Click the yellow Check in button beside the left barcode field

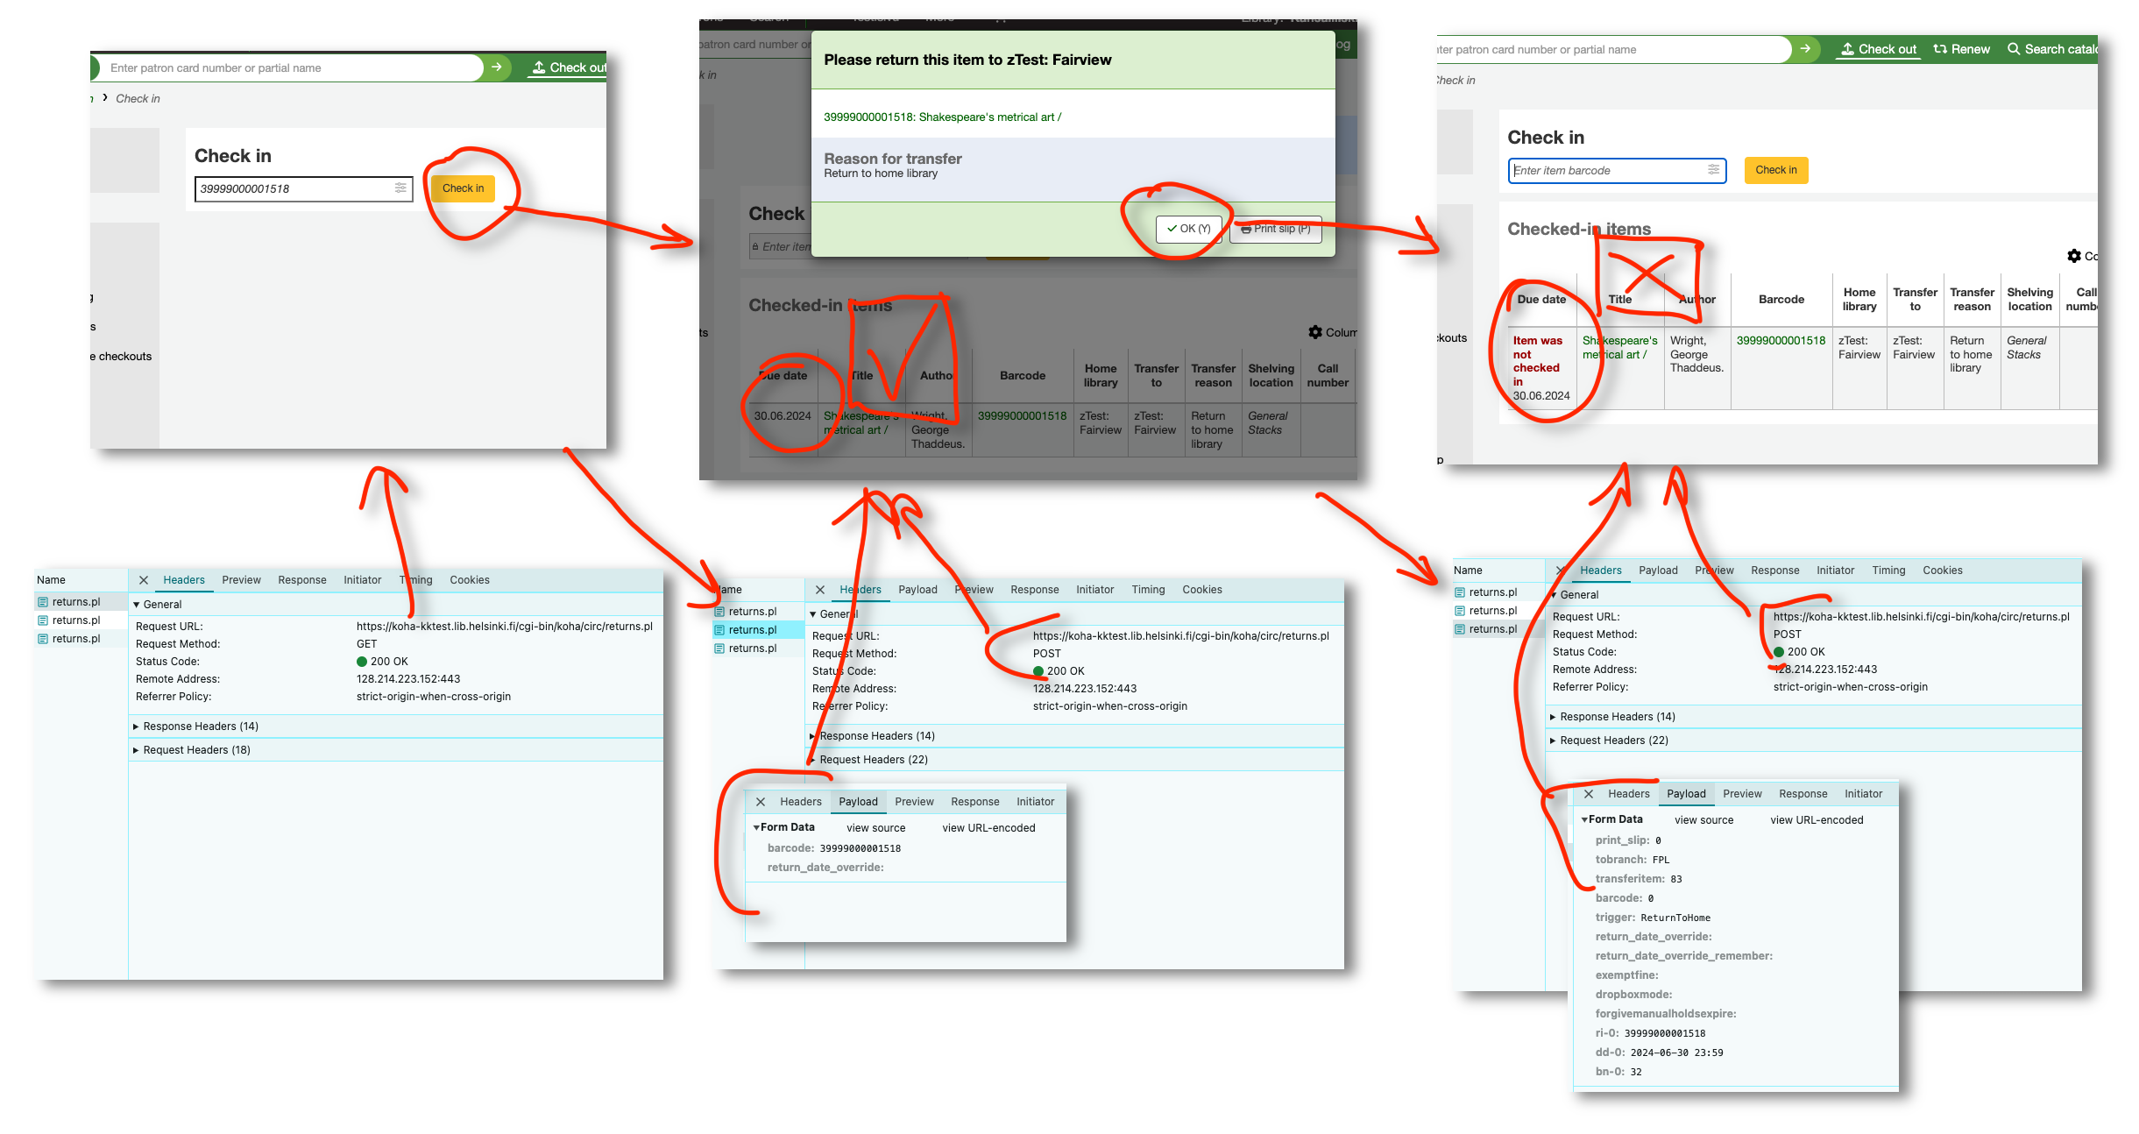(463, 188)
